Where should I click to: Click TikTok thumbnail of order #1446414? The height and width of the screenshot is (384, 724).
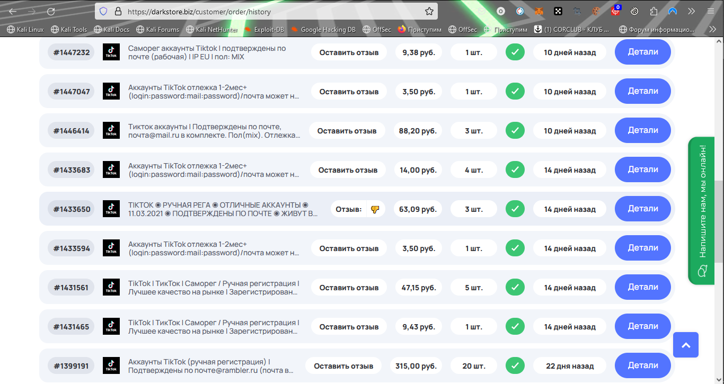click(x=111, y=130)
